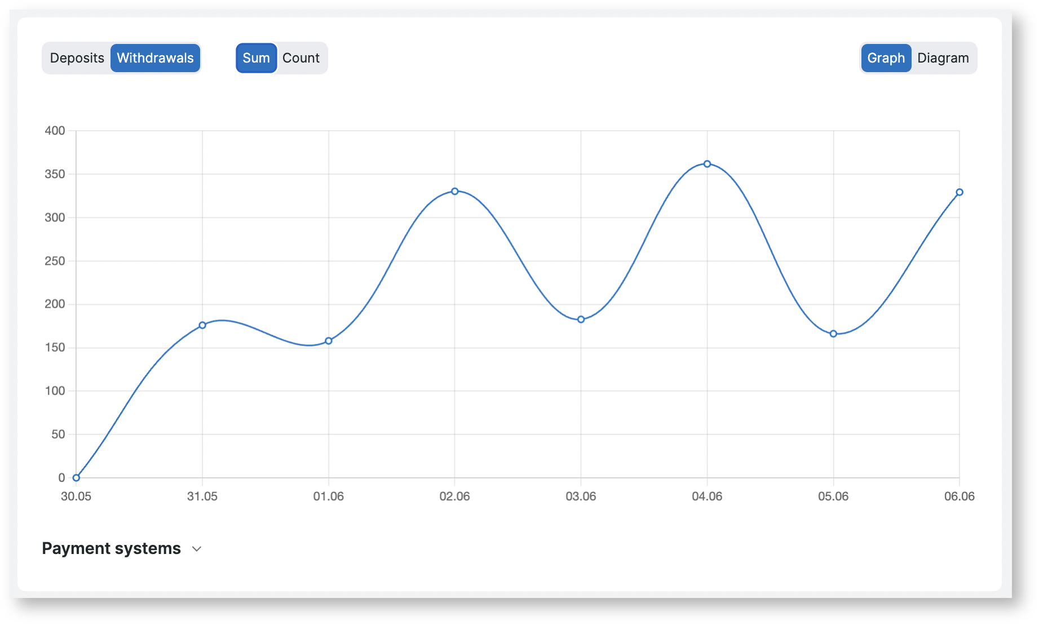This screenshot has width=1039, height=625.
Task: Click the data point at 31.05
Action: (202, 325)
